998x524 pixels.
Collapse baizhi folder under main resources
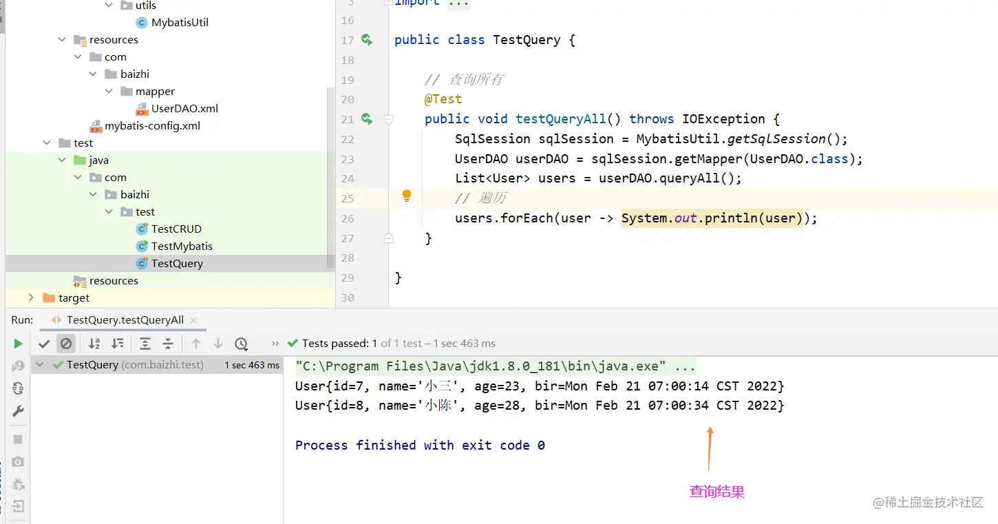tap(94, 74)
